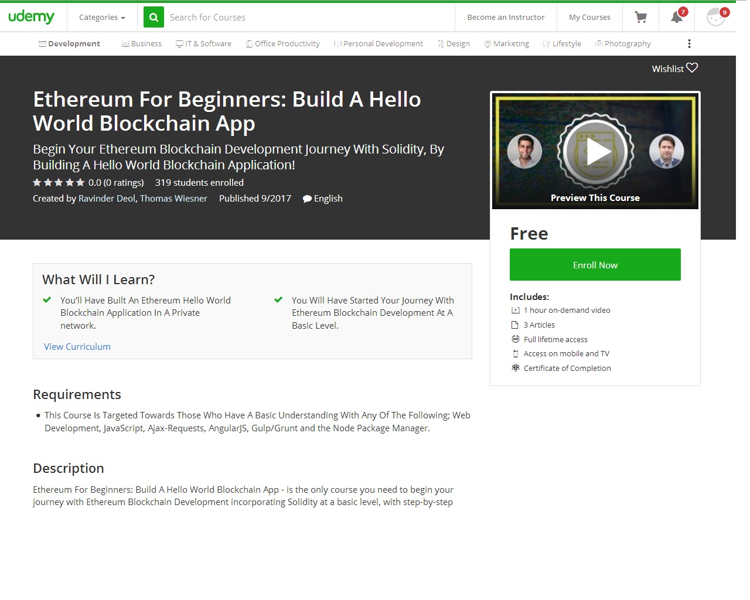Click second green checkmark learning item
The image size is (750, 600).
coord(278,300)
